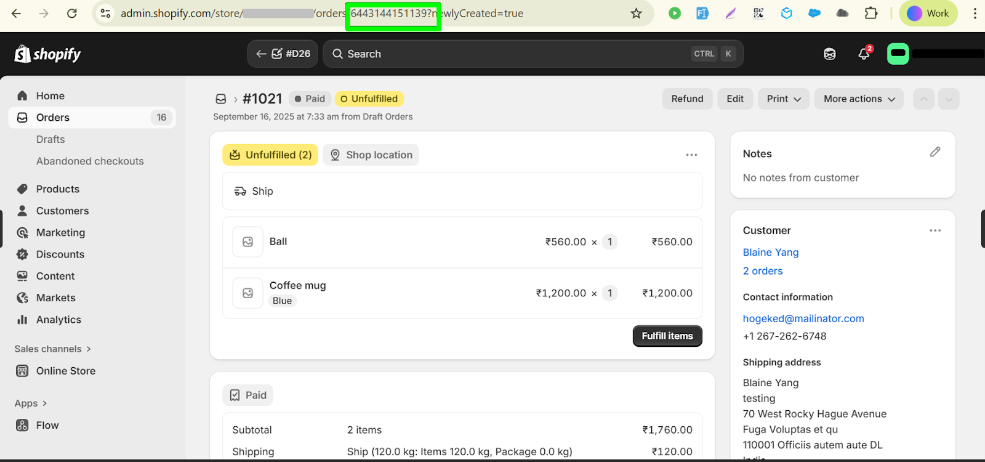Click the Coffee mug line total ₹1,200.00

[667, 293]
